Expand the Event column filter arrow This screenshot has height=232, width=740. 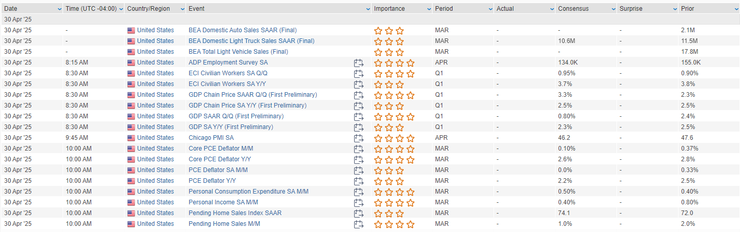click(367, 9)
